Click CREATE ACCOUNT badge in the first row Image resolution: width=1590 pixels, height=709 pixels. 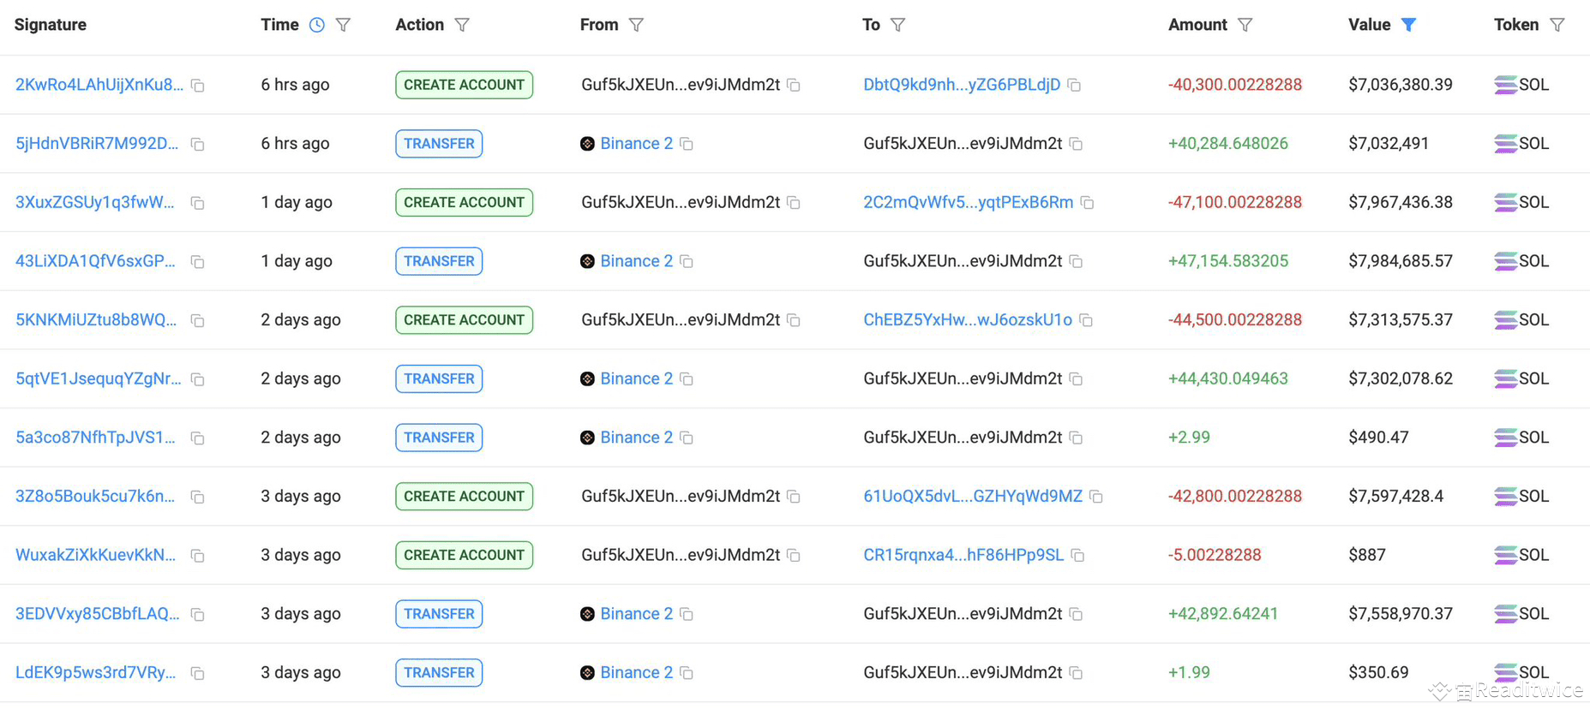464,85
